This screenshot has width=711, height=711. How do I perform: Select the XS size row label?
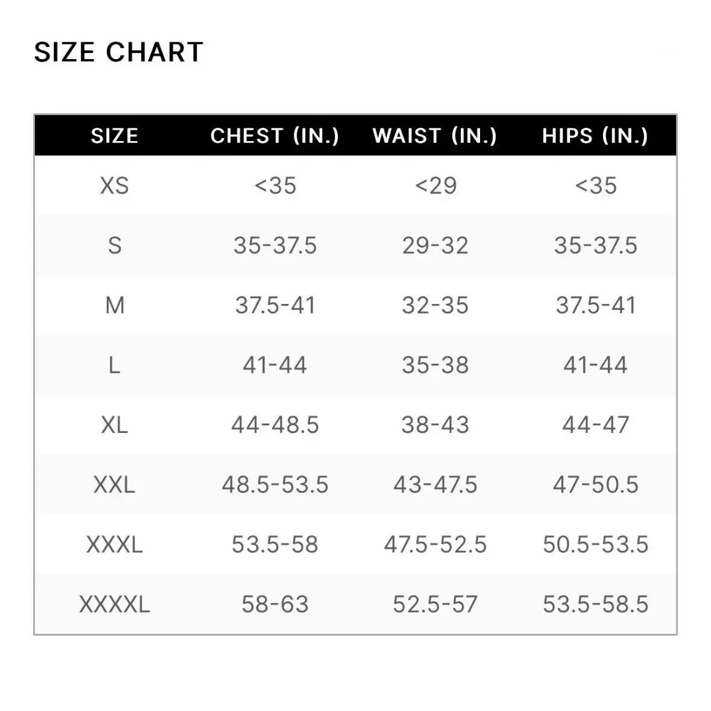click(115, 185)
